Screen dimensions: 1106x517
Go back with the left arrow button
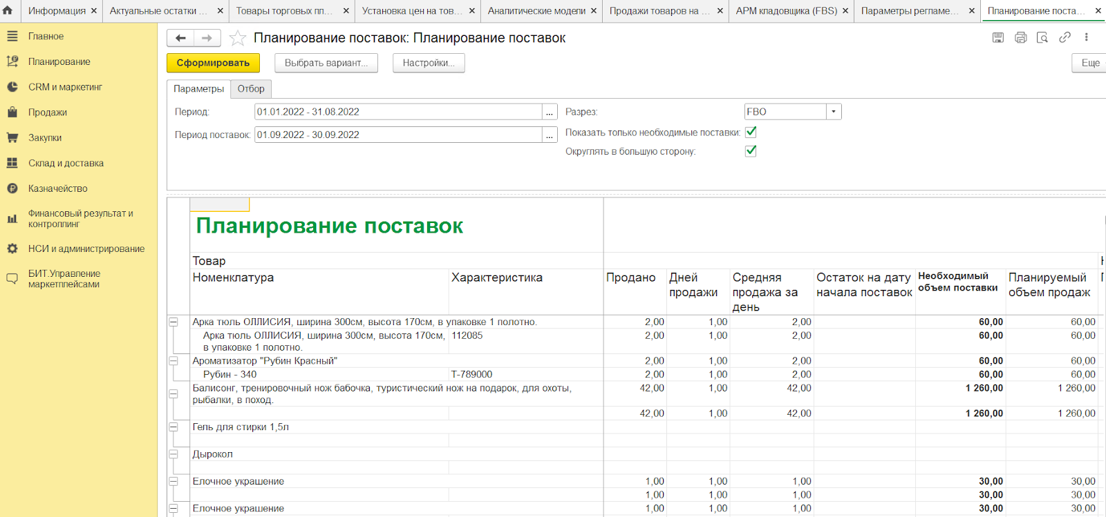(180, 38)
